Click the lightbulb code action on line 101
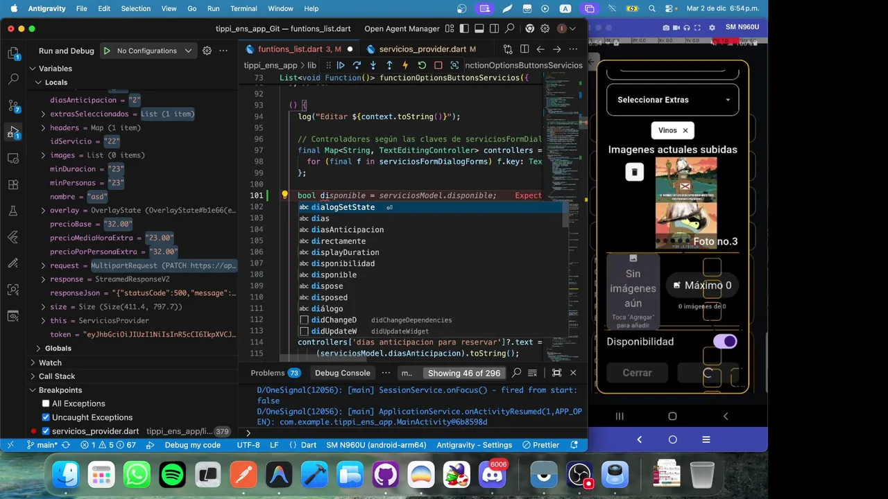 (284, 195)
